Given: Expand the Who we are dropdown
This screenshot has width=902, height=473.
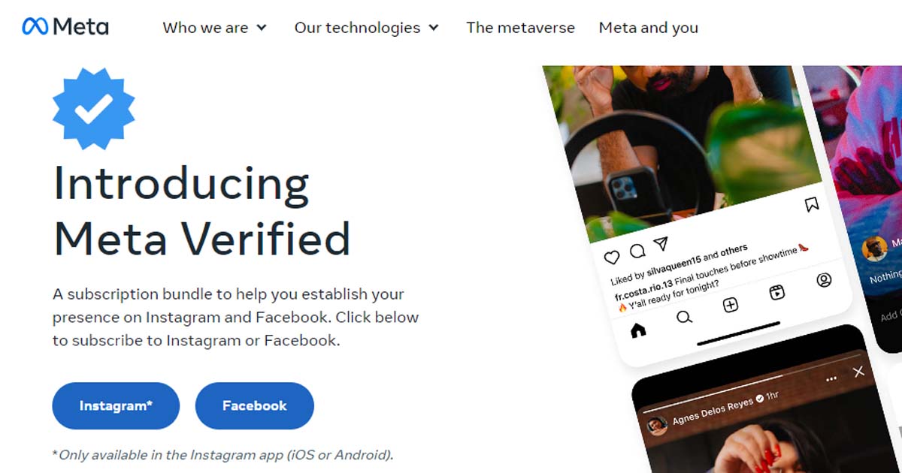Looking at the screenshot, I should pyautogui.click(x=215, y=28).
